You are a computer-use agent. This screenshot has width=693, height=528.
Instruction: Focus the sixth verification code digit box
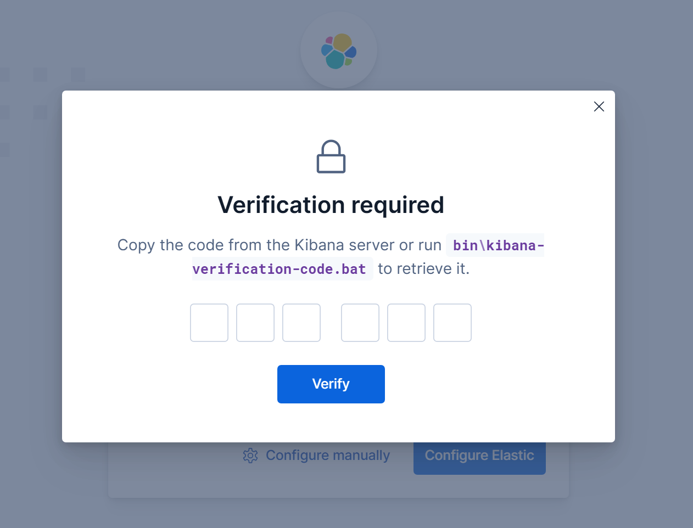(x=452, y=323)
